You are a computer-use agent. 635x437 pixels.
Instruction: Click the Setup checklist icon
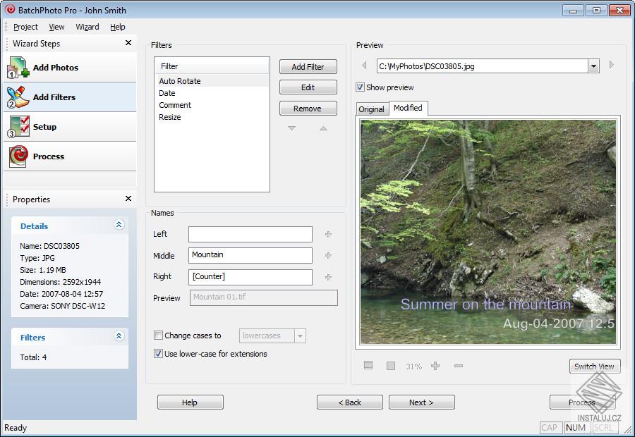[18, 127]
